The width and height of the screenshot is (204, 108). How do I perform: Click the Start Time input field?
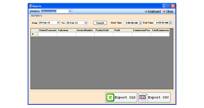click(x=131, y=23)
